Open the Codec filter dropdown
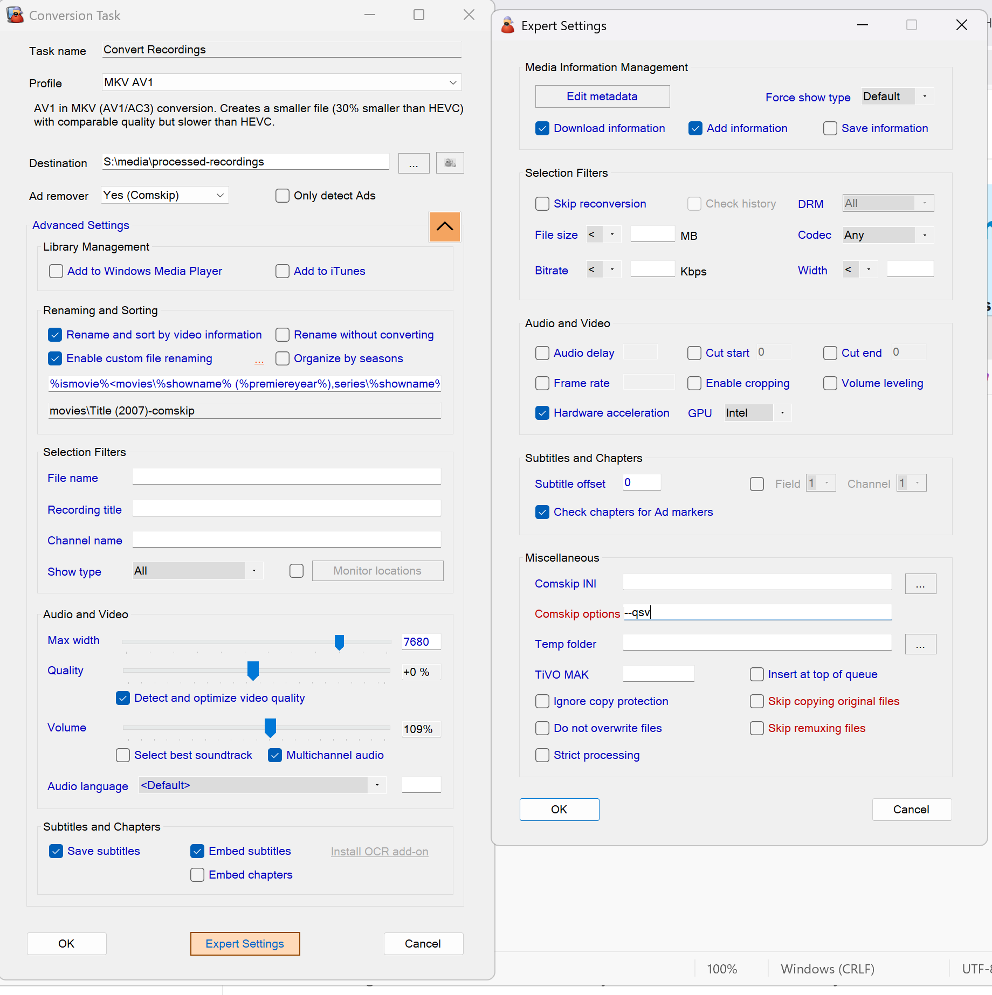Viewport: 992px width, 995px height. [924, 235]
